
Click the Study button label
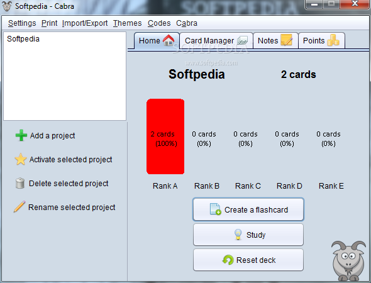point(256,235)
